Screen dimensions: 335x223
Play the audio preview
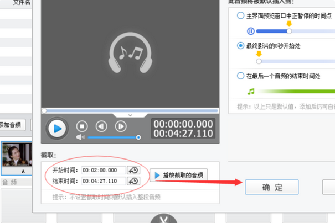coord(57,129)
